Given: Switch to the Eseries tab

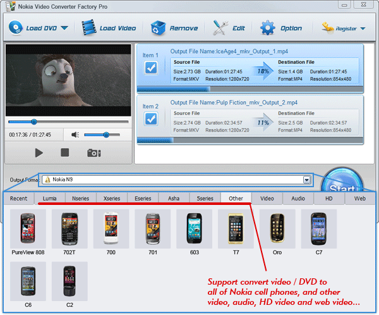Looking at the screenshot, I should click(x=143, y=199).
